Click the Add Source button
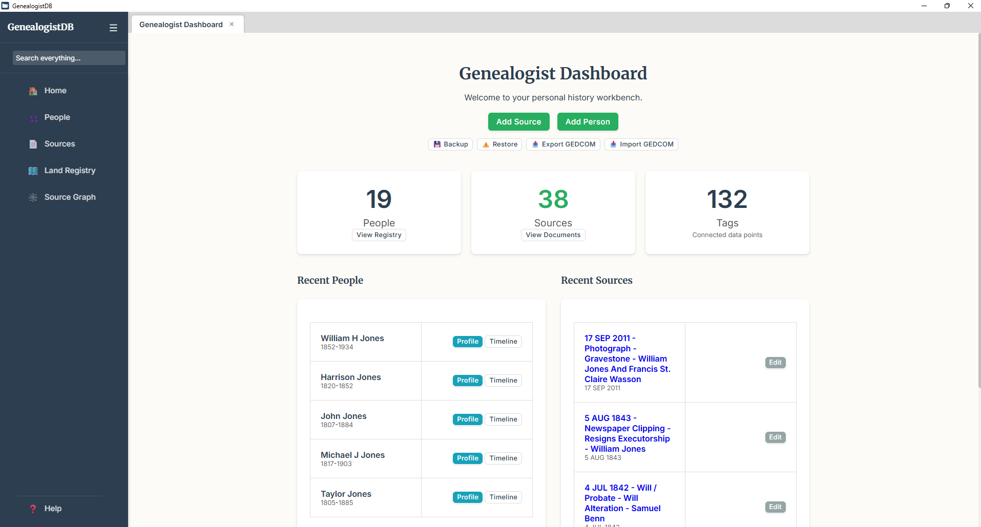This screenshot has height=527, width=981. (x=518, y=121)
